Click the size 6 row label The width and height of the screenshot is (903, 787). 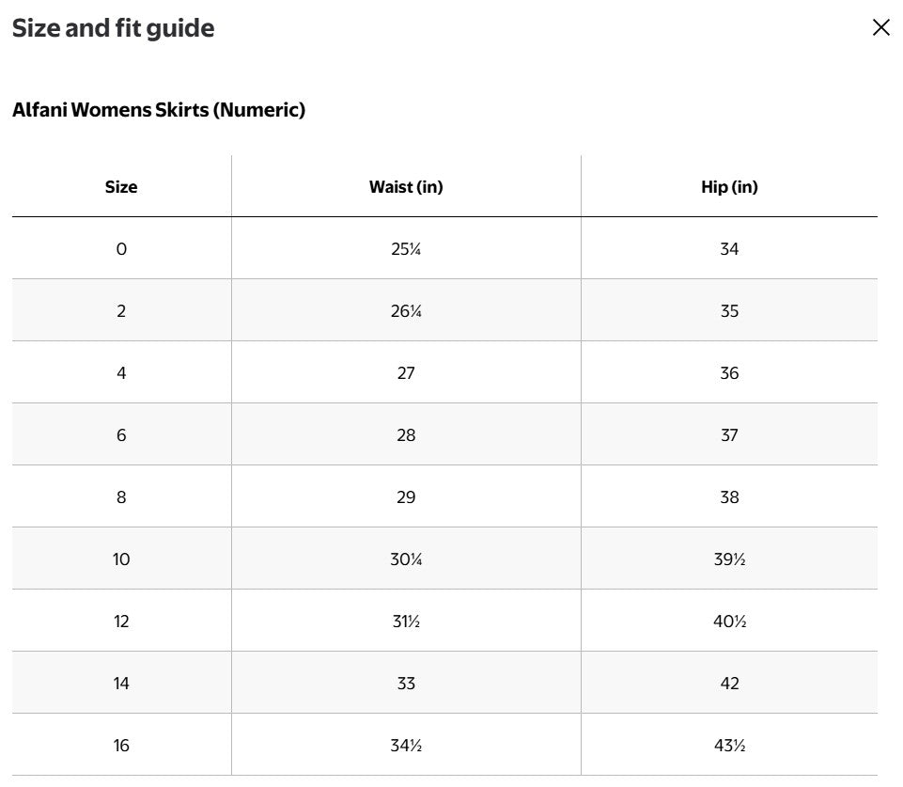tap(121, 435)
